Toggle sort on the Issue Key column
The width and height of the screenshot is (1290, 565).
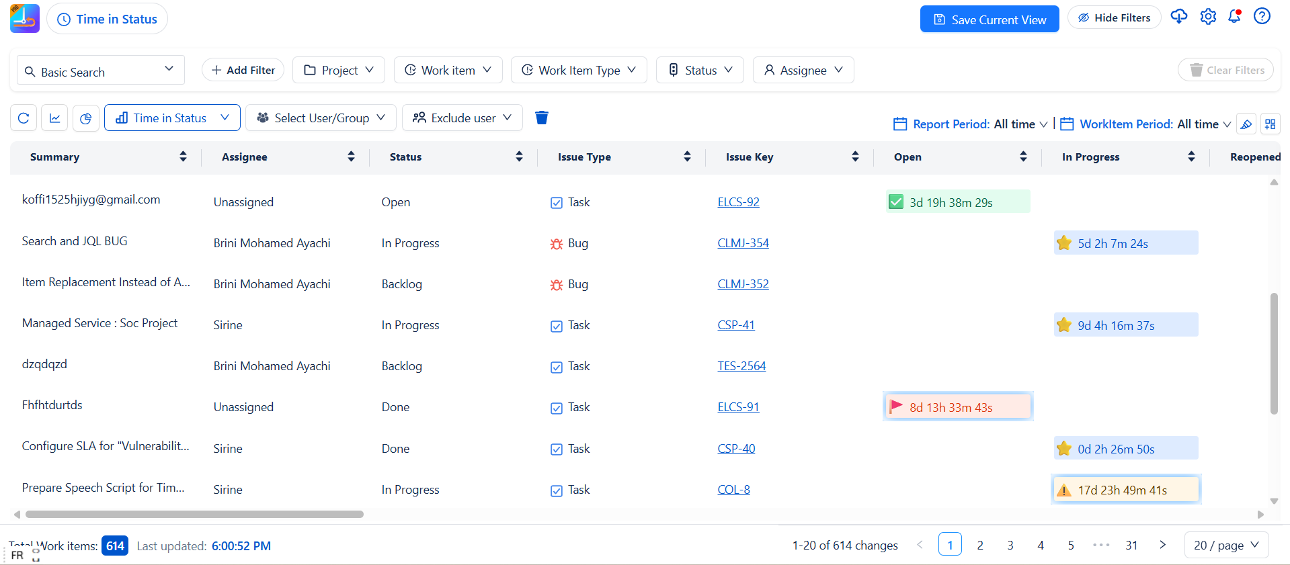[855, 157]
